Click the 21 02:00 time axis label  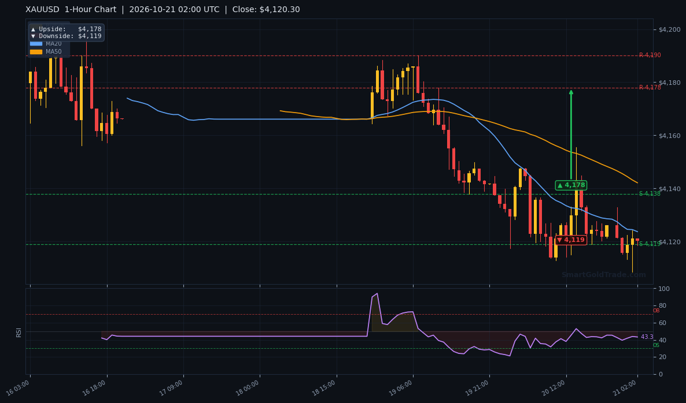click(626, 388)
